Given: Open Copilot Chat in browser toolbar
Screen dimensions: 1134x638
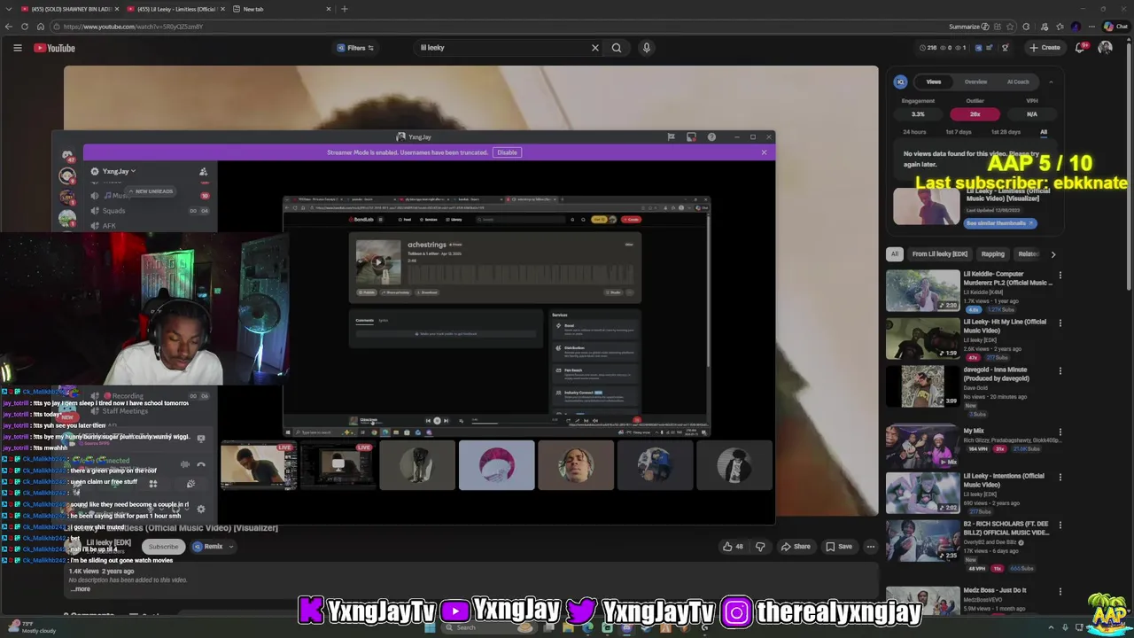Looking at the screenshot, I should pos(1115,27).
